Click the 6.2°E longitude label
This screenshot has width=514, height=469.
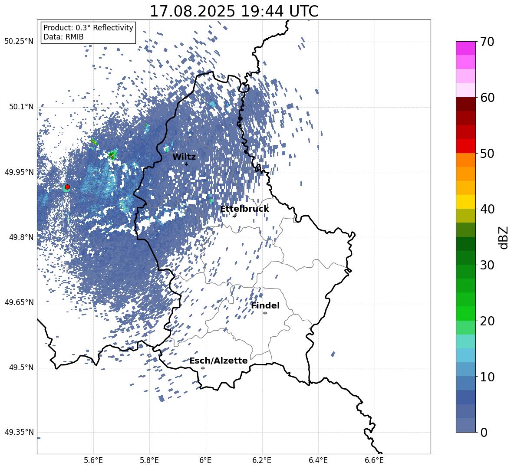point(262,460)
